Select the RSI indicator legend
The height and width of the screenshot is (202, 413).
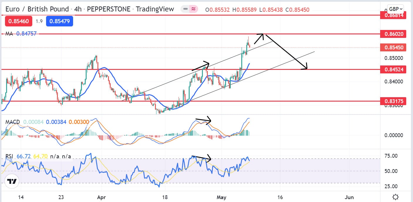[10, 156]
